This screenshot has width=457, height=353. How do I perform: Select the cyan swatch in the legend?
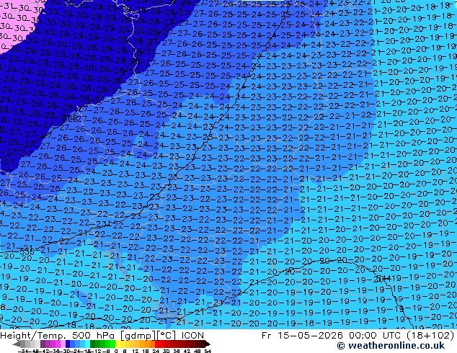click(x=87, y=344)
